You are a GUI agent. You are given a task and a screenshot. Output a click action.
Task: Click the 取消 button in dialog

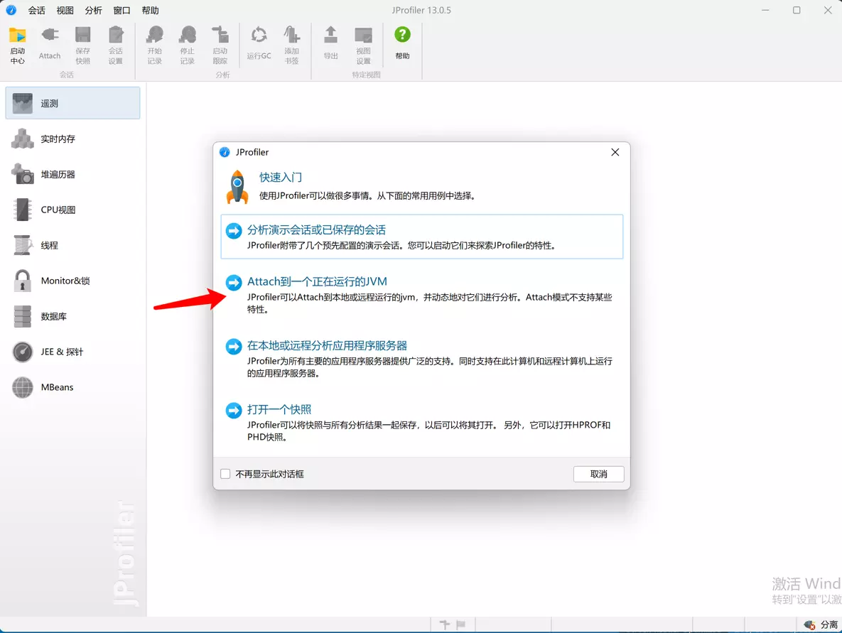598,474
